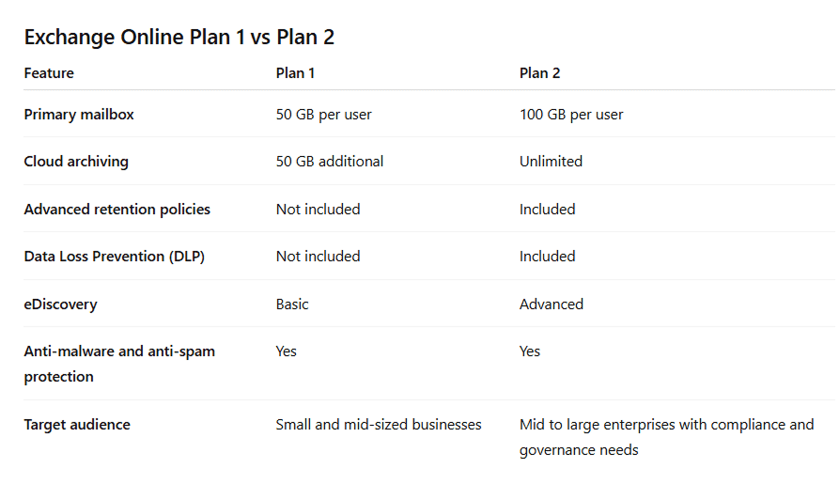Click Plan 1's Not included cell for DLP
Screen dimensions: 839x484
tap(318, 257)
